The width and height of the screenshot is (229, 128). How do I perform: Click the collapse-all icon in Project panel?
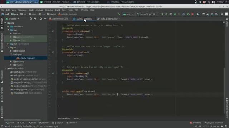pyautogui.click(x=35, y=19)
